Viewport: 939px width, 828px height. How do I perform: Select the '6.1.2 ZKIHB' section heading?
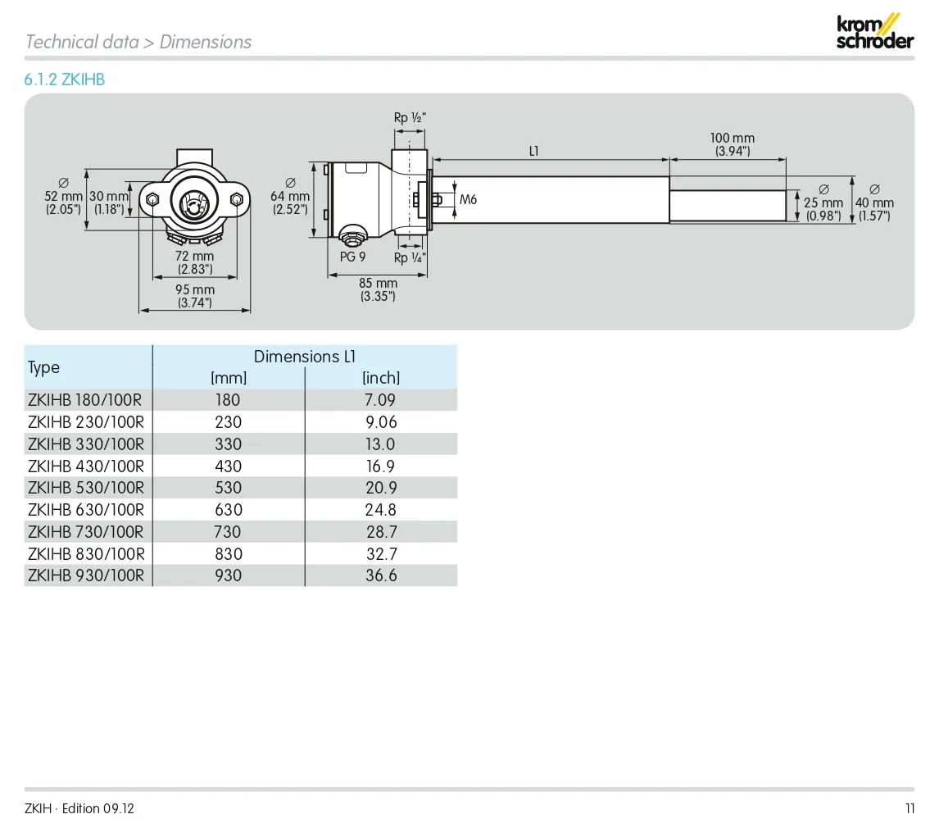(x=65, y=80)
